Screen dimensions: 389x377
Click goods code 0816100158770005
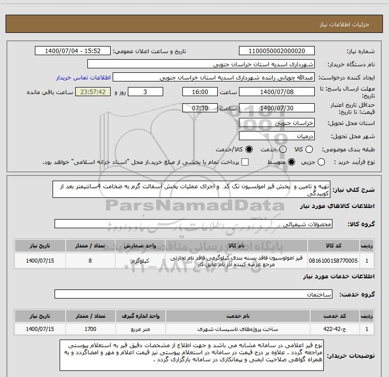[x=333, y=261]
